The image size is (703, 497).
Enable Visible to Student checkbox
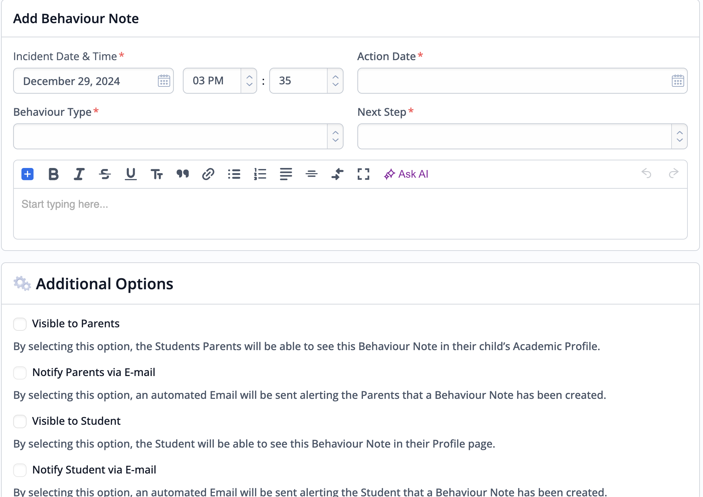click(20, 422)
